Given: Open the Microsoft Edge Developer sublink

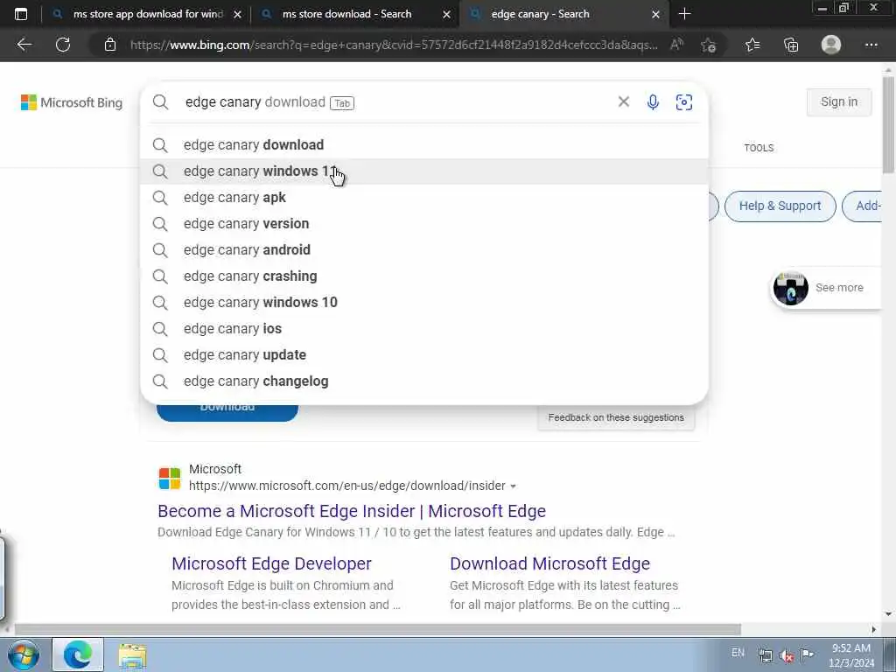Looking at the screenshot, I should click(x=271, y=563).
